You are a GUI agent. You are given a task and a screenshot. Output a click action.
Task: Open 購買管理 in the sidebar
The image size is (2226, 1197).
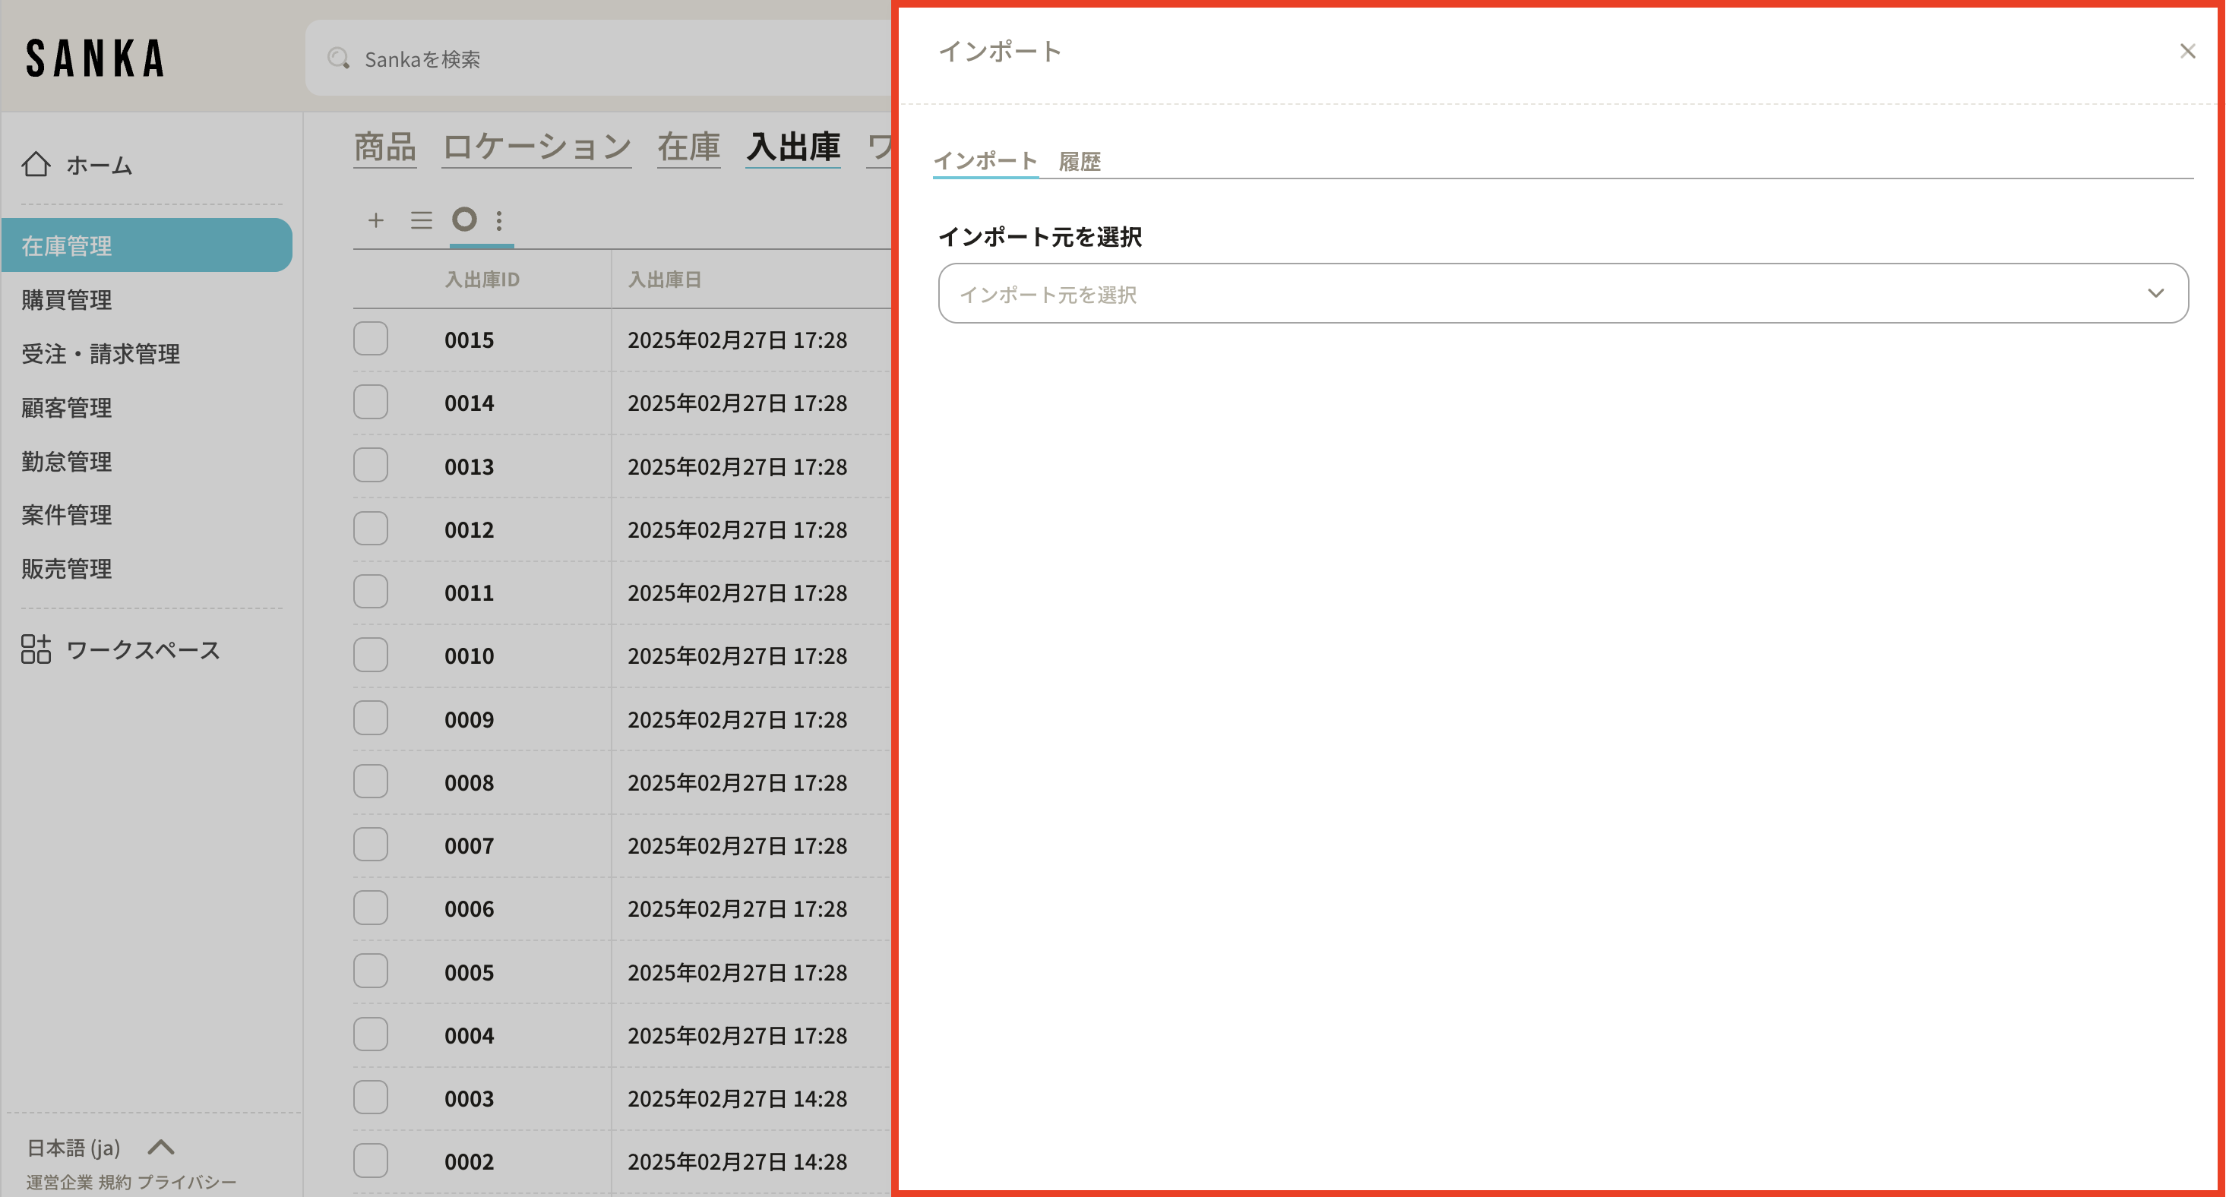tap(67, 300)
